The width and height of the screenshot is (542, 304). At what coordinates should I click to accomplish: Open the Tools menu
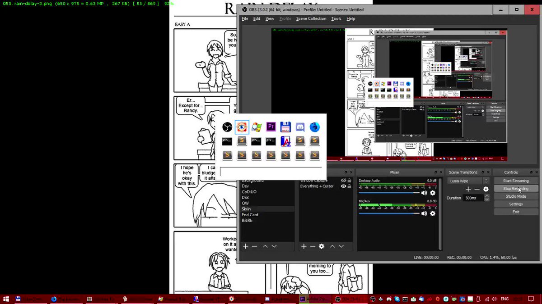click(x=336, y=18)
